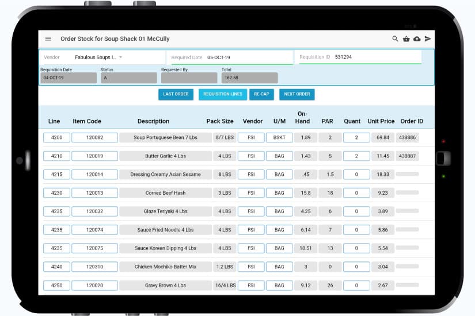475x316 pixels.
Task: Click the search magnifier icon
Action: (x=395, y=39)
